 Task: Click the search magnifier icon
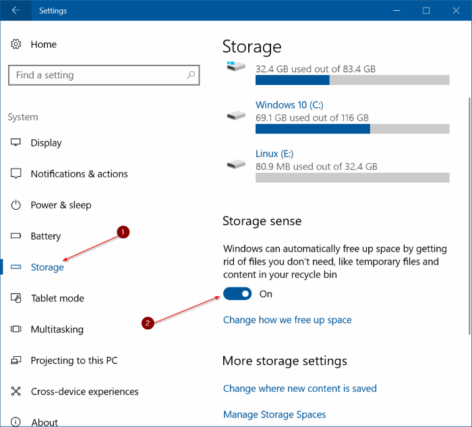(191, 76)
